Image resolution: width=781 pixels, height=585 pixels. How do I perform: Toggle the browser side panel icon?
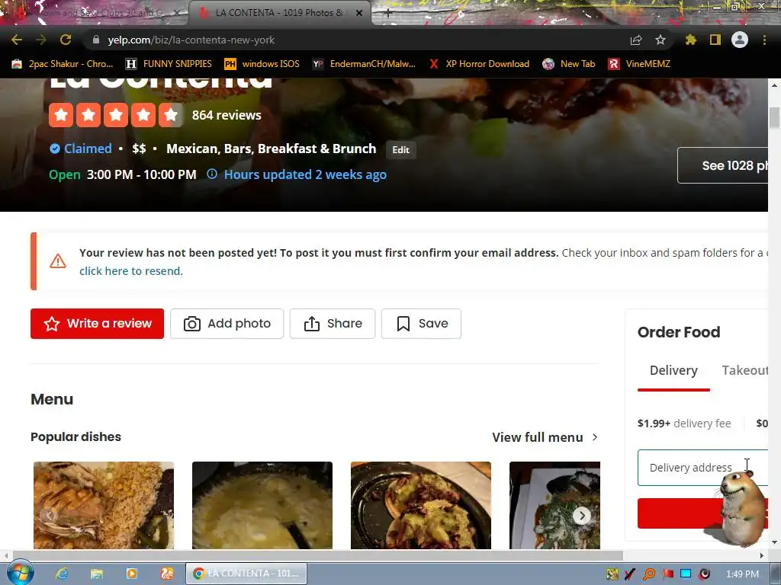coord(715,40)
